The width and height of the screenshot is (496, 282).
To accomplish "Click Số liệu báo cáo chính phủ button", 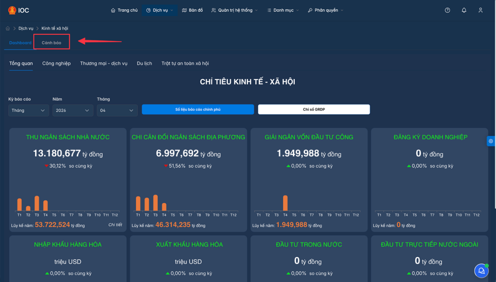I will (x=198, y=110).
